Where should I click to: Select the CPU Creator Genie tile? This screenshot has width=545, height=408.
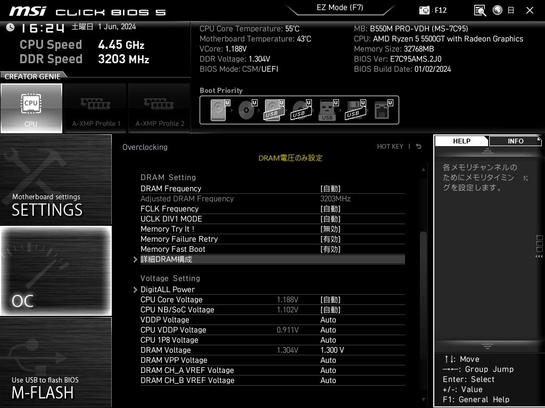[x=31, y=108]
